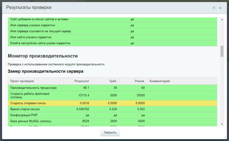Select the Производительность процессора row

point(33,88)
